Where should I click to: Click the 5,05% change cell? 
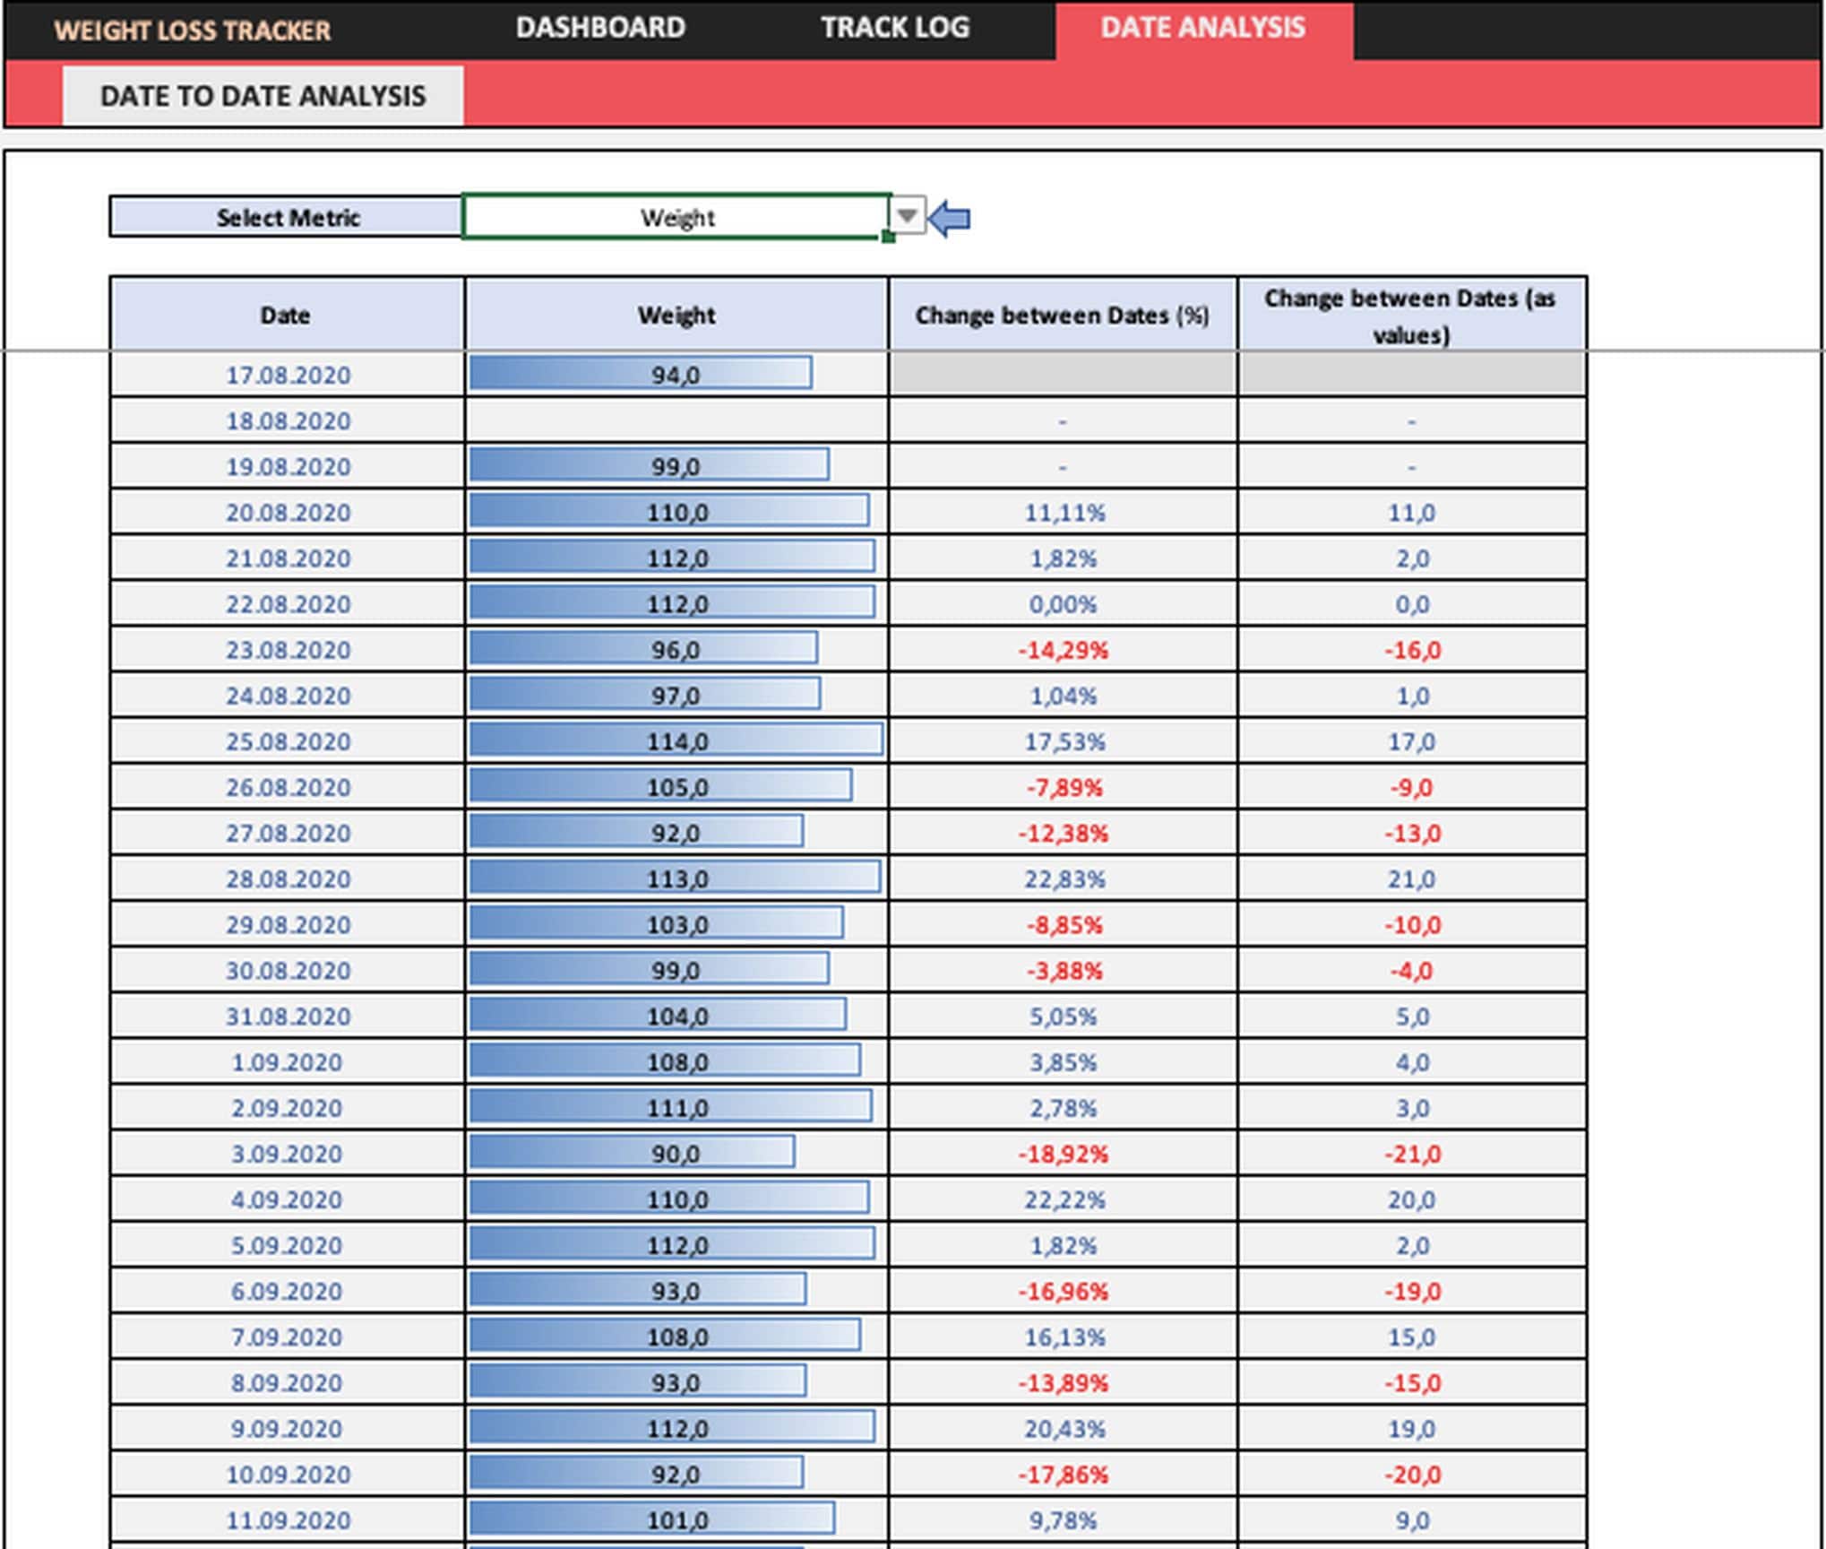click(1064, 1016)
